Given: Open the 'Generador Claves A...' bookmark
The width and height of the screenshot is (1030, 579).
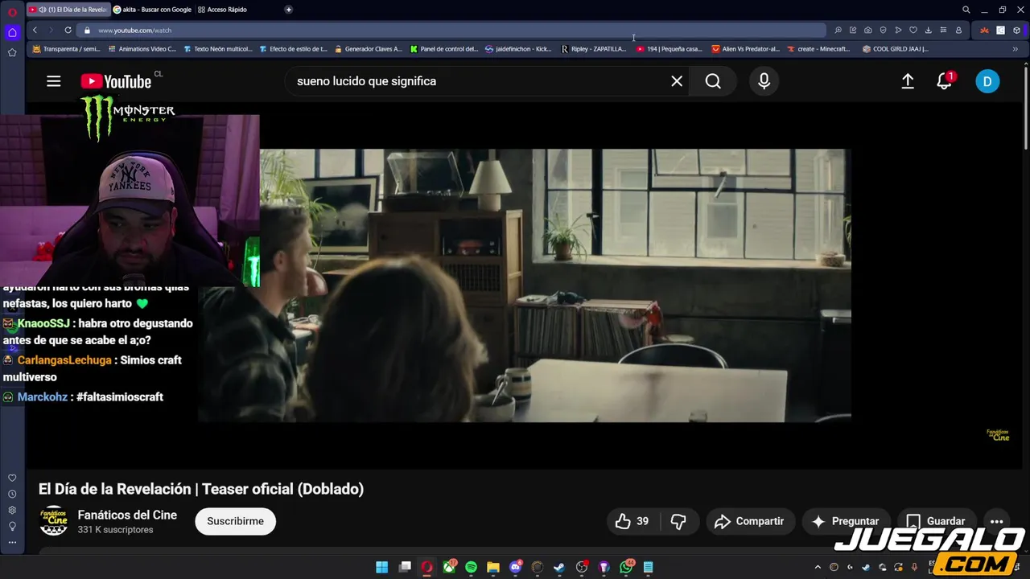Looking at the screenshot, I should point(368,49).
